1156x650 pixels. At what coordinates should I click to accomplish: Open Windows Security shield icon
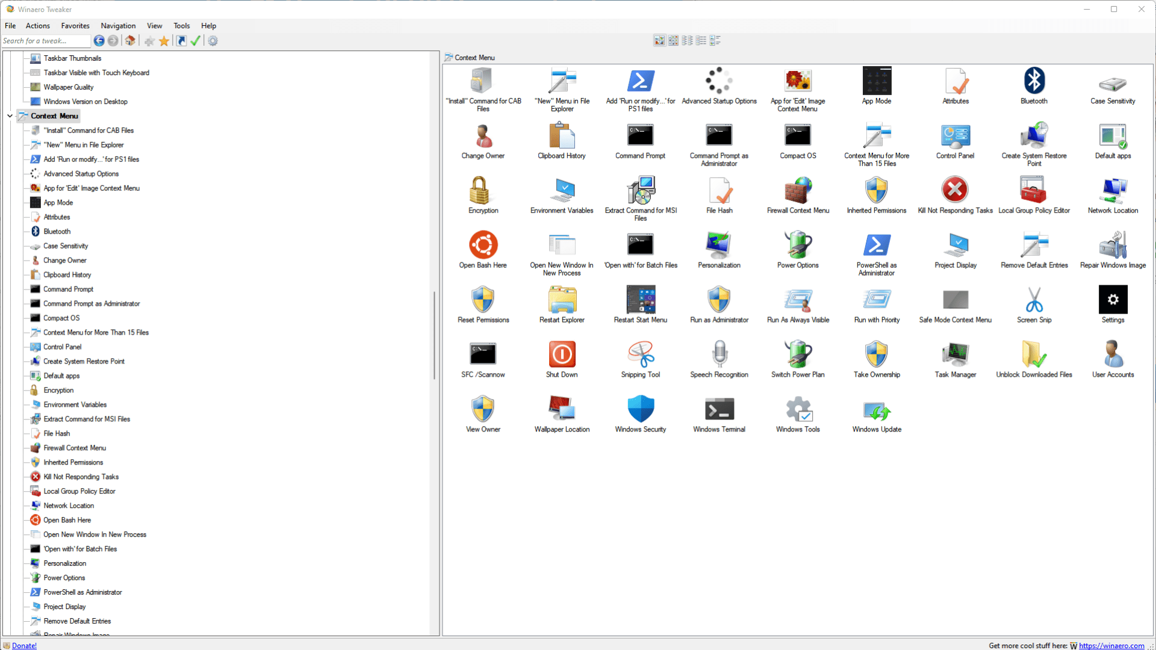(641, 409)
